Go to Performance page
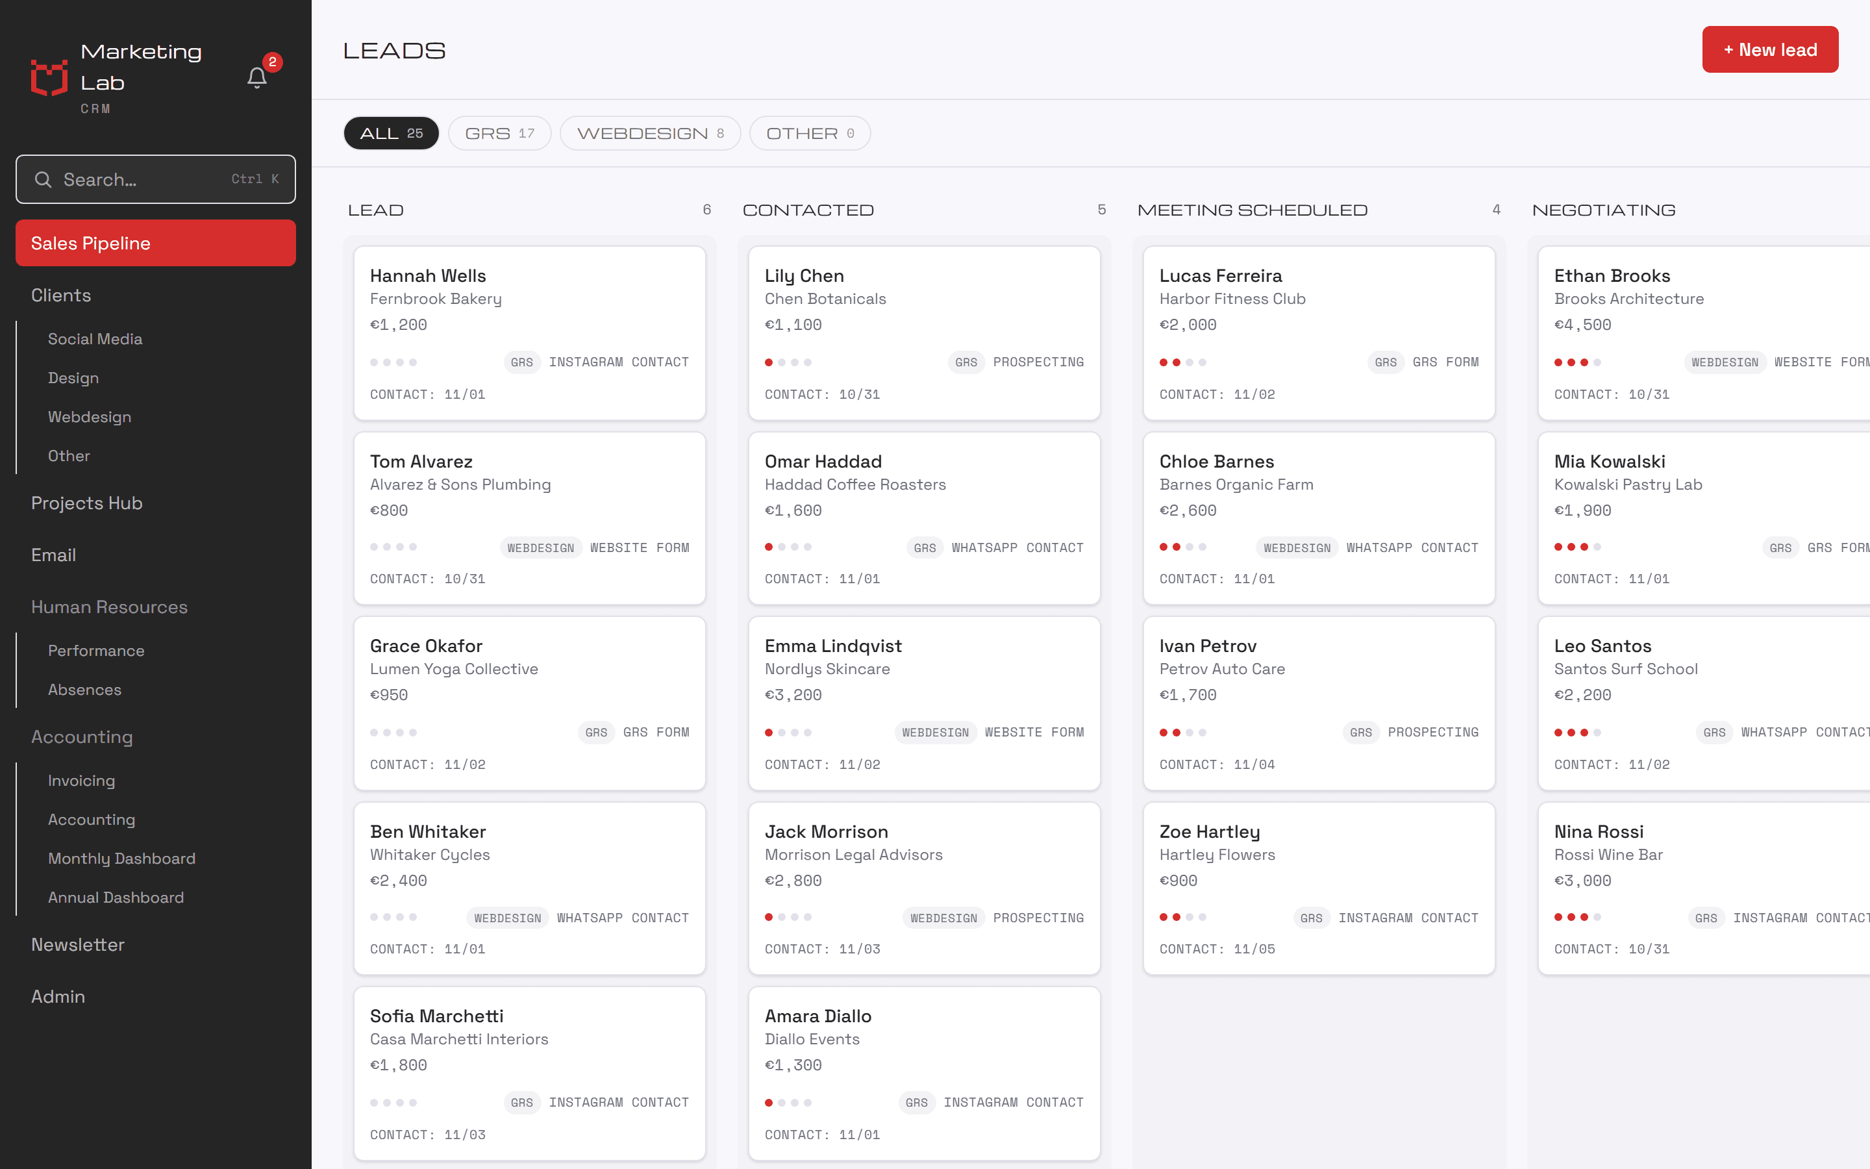The width and height of the screenshot is (1870, 1169). click(x=96, y=651)
